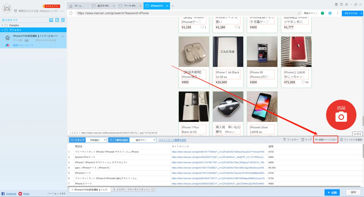The image size is (364, 197).
Task: Click the crab avatar profile icon
Action: coord(7,8)
